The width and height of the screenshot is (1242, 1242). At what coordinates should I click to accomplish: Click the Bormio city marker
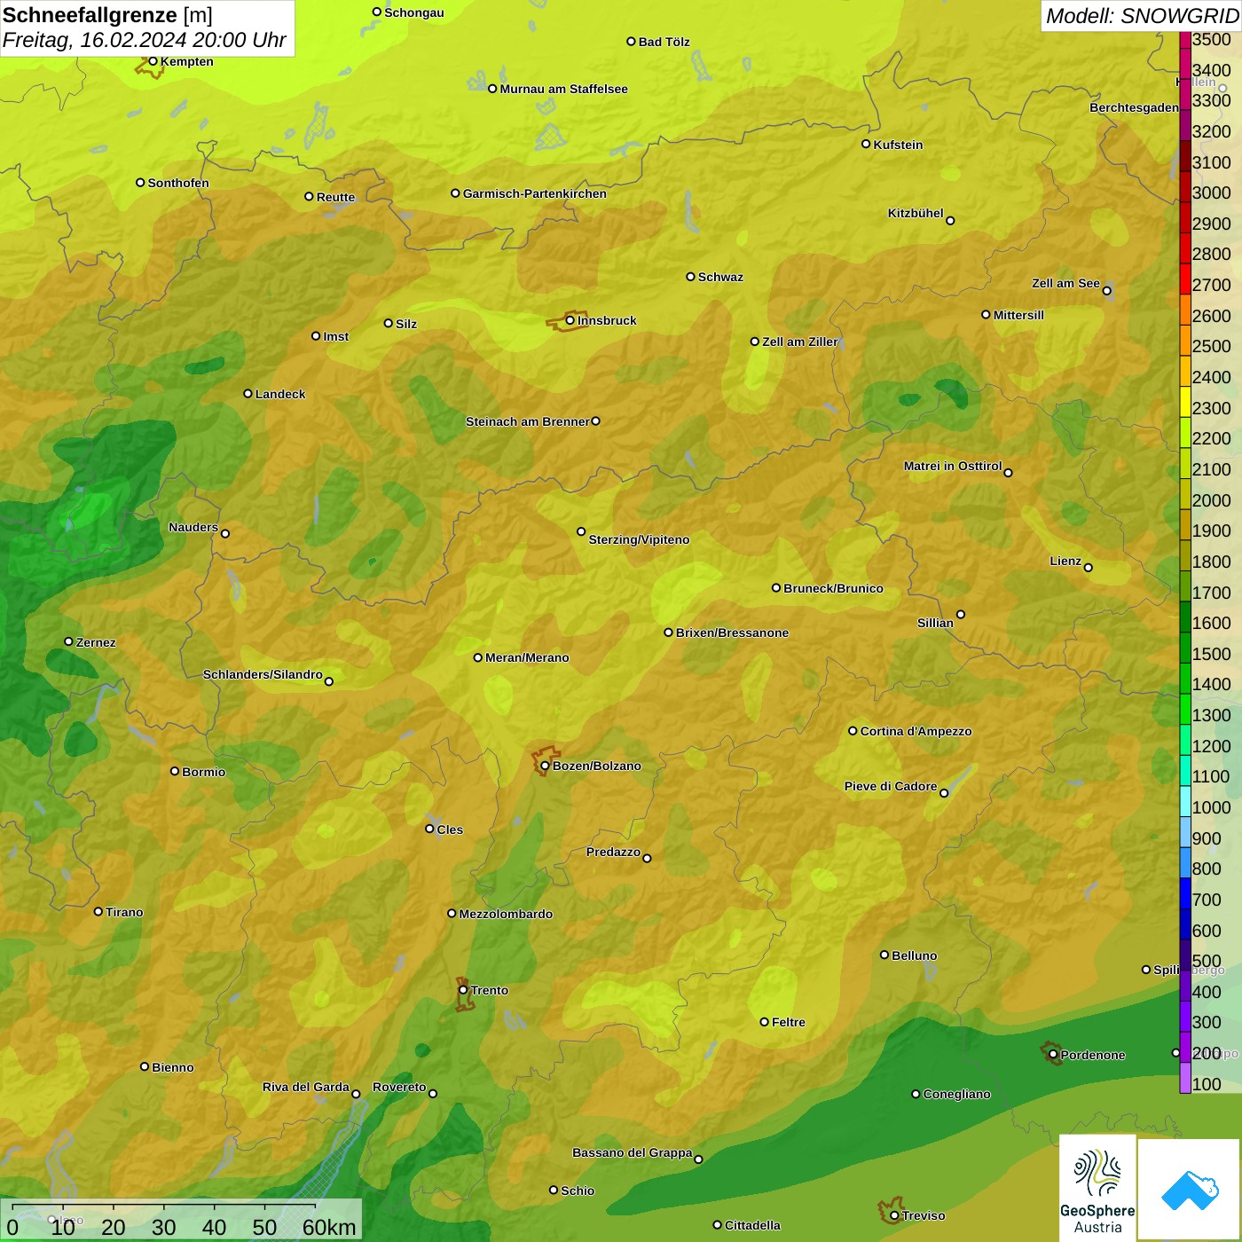point(175,771)
